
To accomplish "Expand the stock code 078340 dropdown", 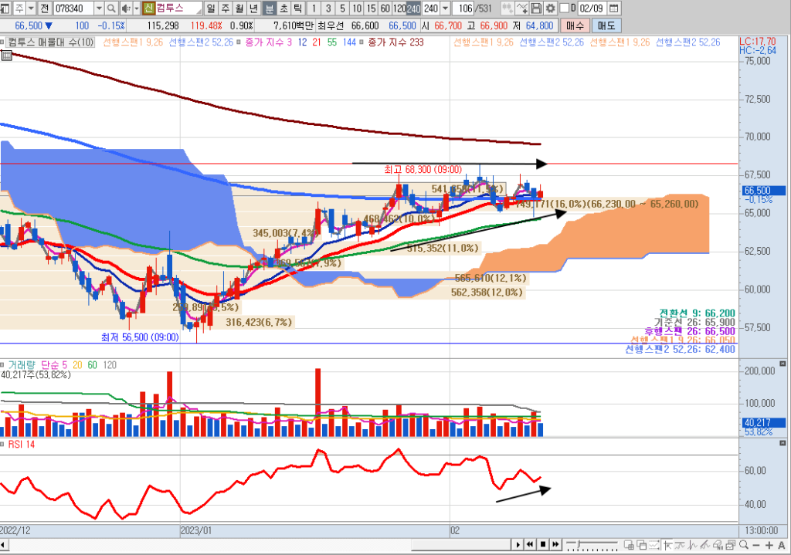I will point(99,8).
